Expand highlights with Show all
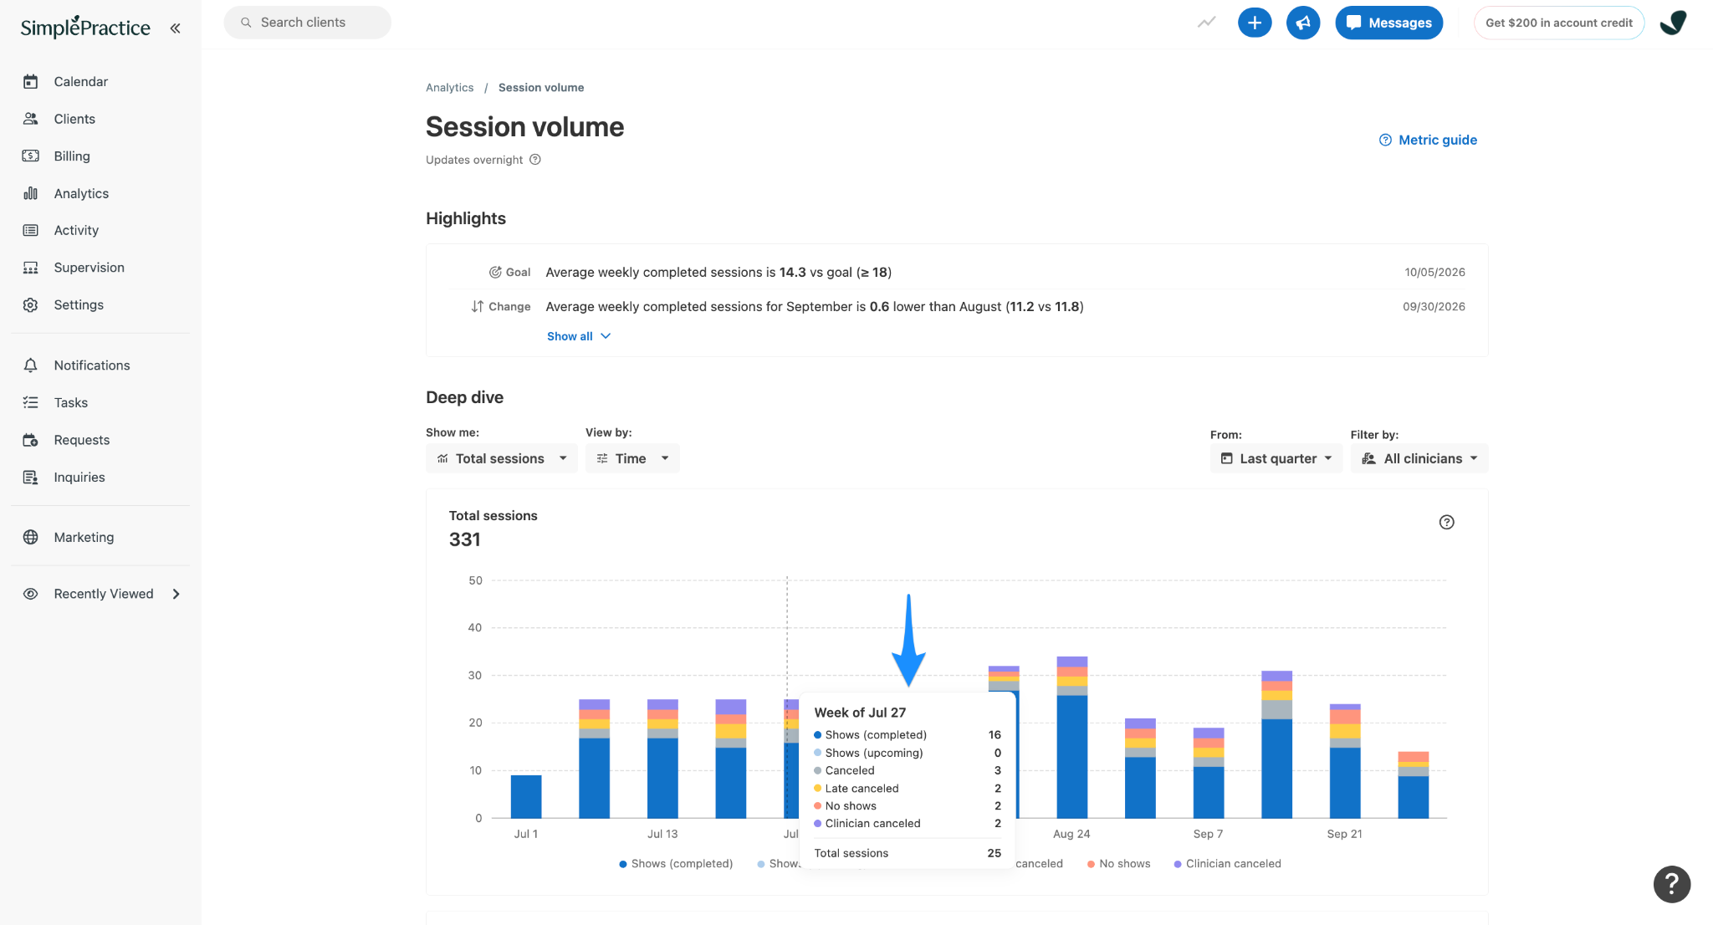Image resolution: width=1713 pixels, height=925 pixels. coord(579,336)
